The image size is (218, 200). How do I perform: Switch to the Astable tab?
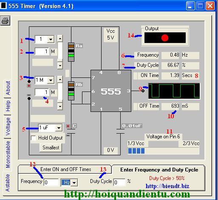pos(8,183)
